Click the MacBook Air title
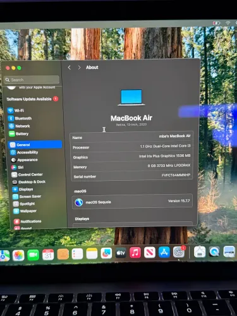The image size is (237, 316). click(131, 118)
